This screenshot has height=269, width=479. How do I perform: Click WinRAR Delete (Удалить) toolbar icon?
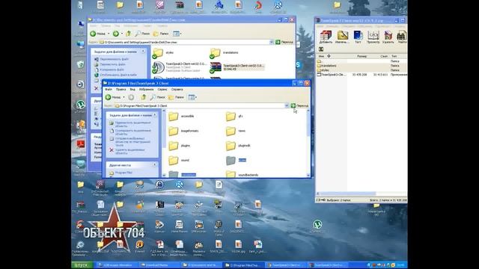(388, 37)
